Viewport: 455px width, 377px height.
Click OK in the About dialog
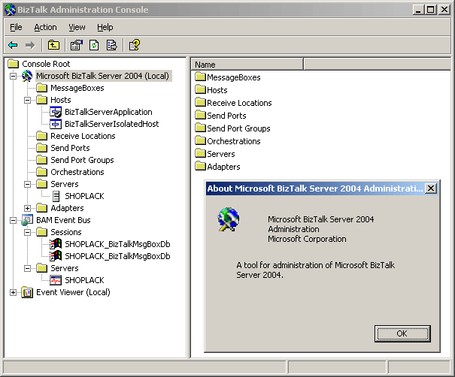402,333
